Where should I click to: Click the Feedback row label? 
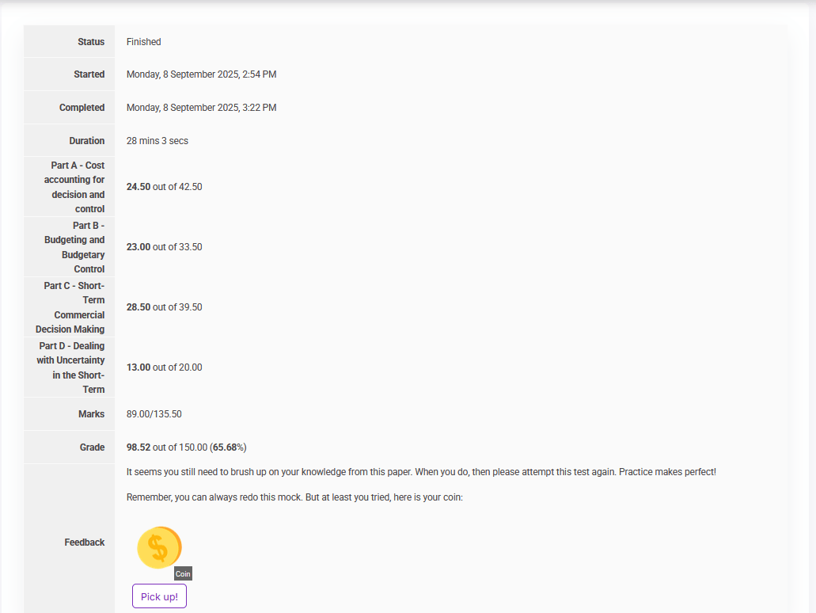pyautogui.click(x=85, y=543)
